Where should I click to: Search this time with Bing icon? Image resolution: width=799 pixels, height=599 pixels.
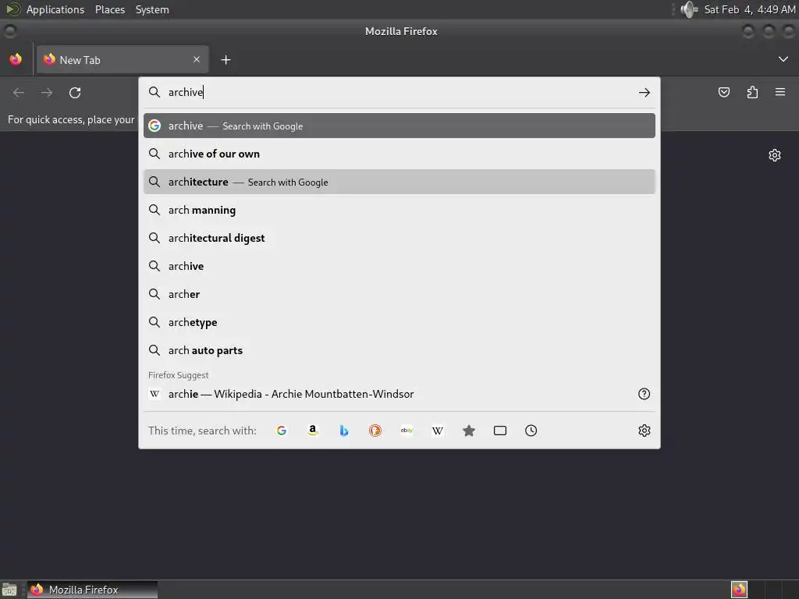coord(344,431)
